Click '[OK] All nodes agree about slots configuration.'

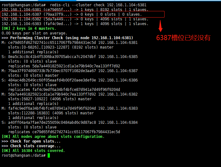pos(53,137)
